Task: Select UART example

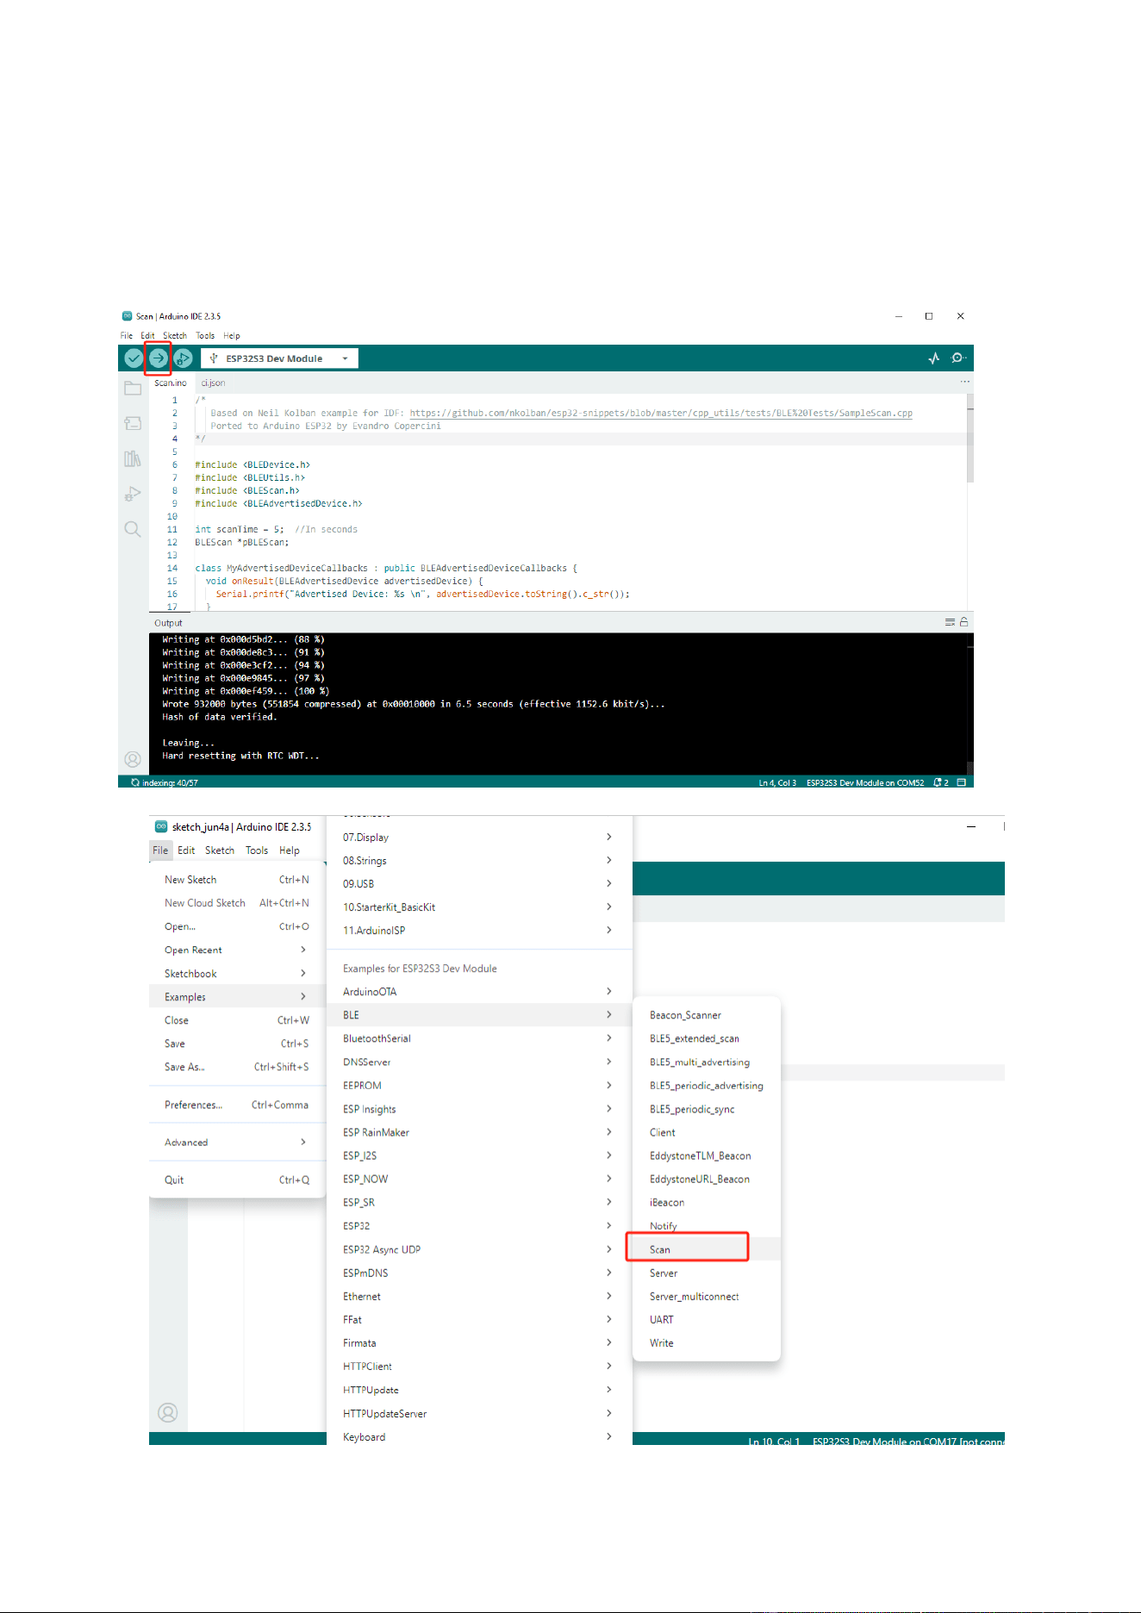Action: [x=707, y=1319]
